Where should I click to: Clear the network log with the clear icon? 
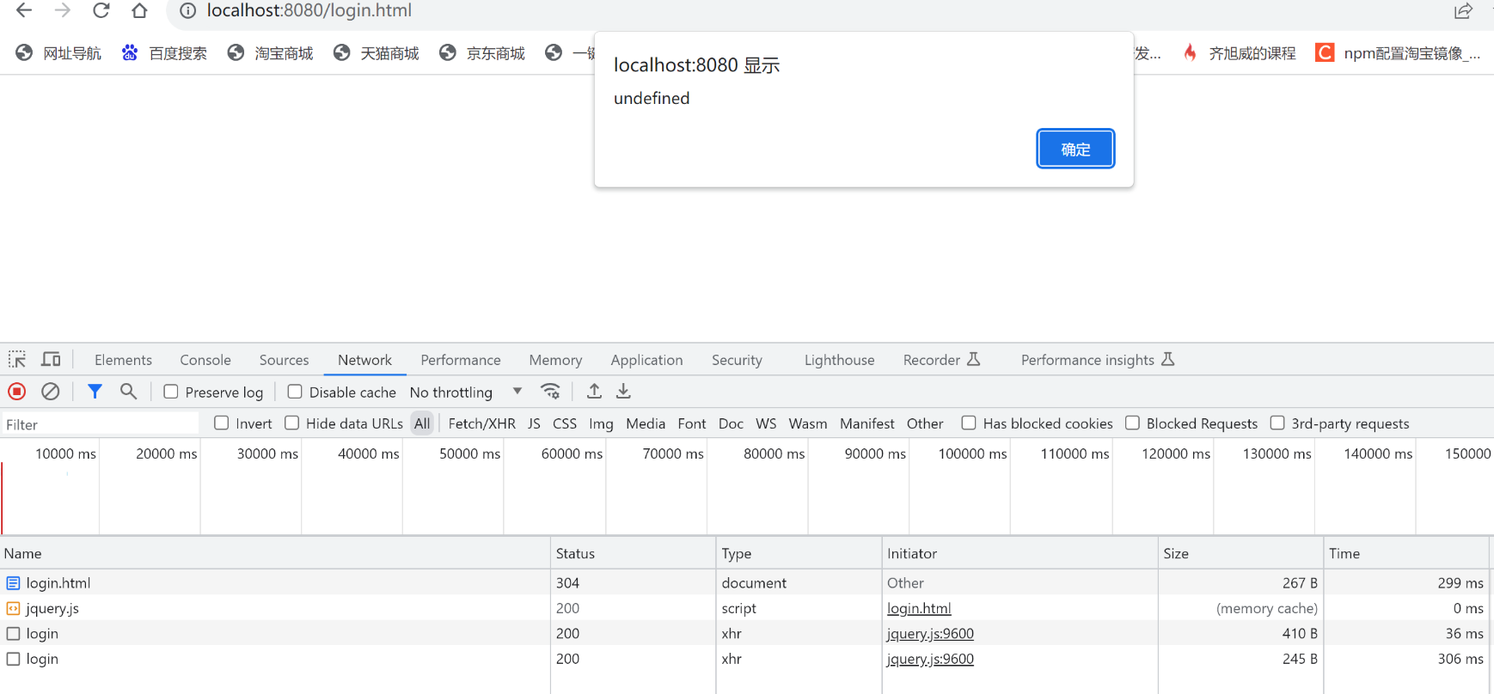pos(51,392)
